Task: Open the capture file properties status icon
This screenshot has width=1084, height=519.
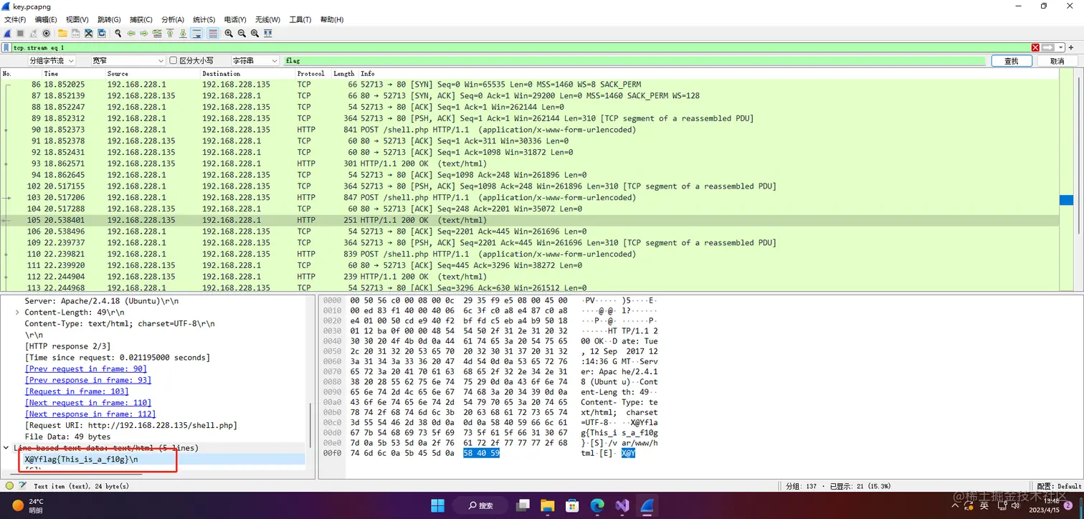Action: point(22,486)
